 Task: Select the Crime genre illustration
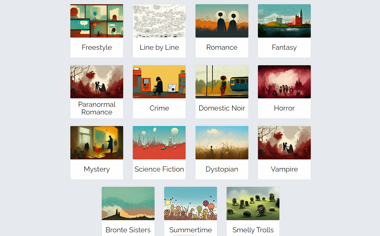pyautogui.click(x=159, y=82)
